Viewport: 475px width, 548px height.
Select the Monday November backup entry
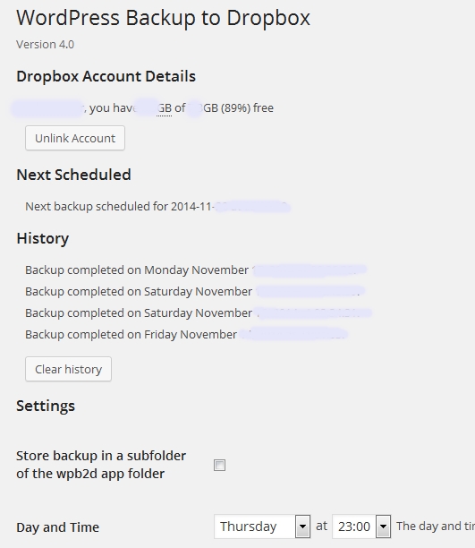pyautogui.click(x=196, y=270)
